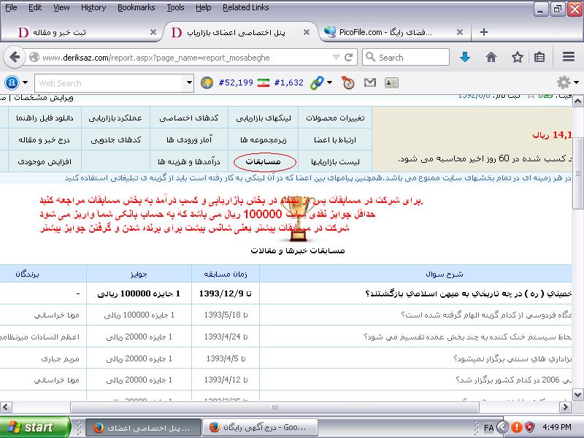Close the ثبت خبر و مقاله tab

point(153,32)
